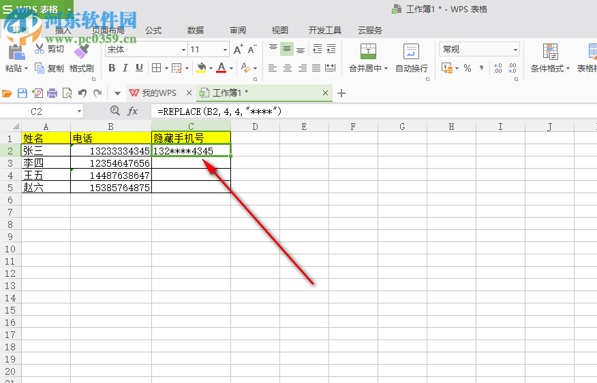This screenshot has height=383, width=597.
Task: Open the 公式 ribbon tab
Action: pos(153,31)
